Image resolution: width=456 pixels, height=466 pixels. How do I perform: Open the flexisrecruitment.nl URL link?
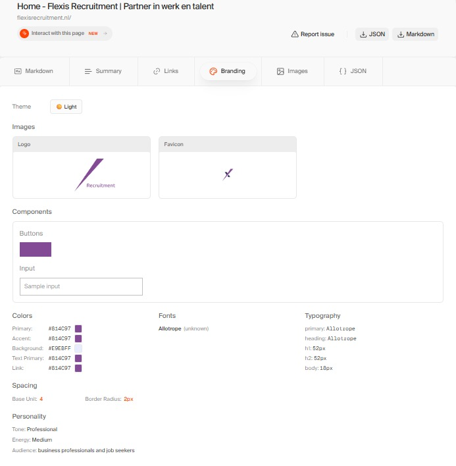pos(44,18)
